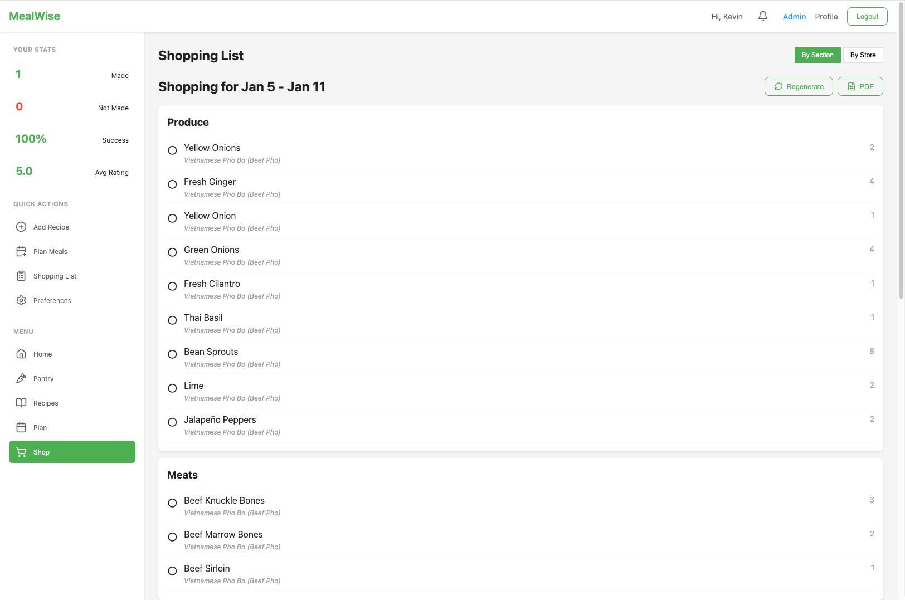Select the By Section view
Image resolution: width=905 pixels, height=600 pixels.
point(818,55)
